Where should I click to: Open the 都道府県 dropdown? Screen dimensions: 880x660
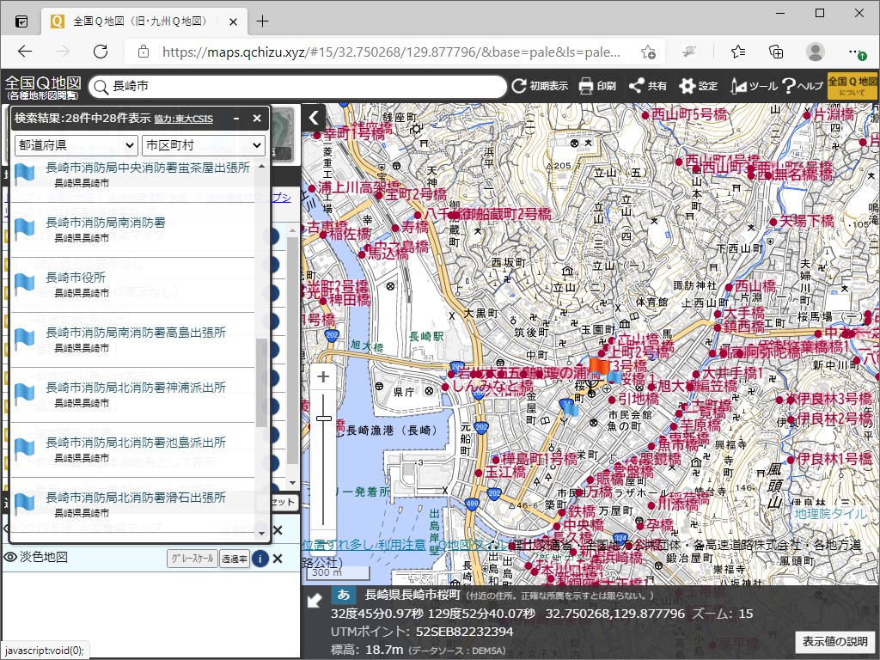pyautogui.click(x=75, y=146)
